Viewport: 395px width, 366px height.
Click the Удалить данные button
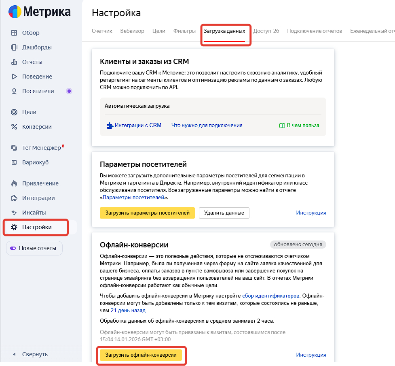pos(224,213)
